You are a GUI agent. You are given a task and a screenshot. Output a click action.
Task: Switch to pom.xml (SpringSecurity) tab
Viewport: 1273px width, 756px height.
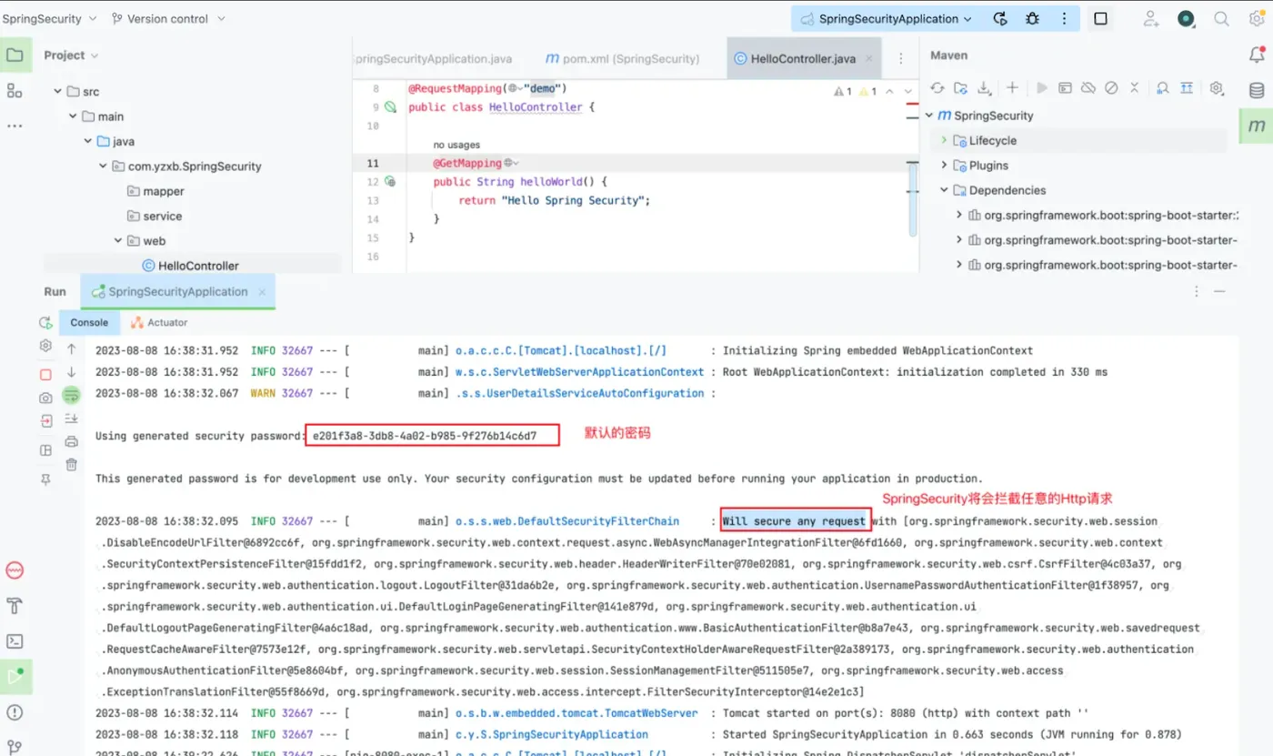click(622, 58)
